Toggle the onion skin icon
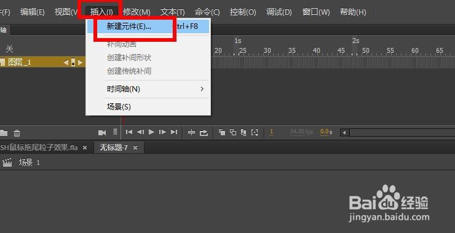 click(222, 132)
